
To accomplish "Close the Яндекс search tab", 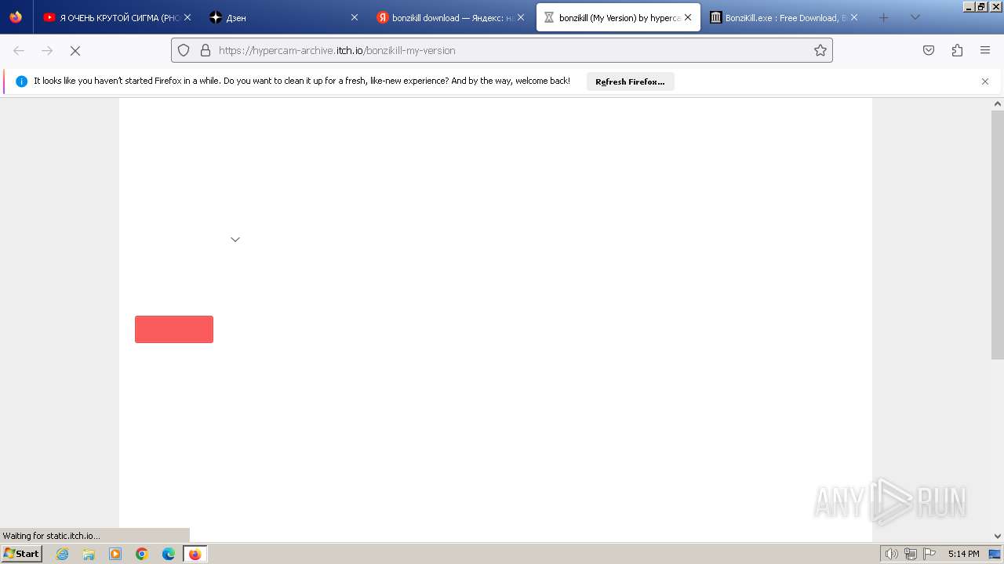I will 520,17.
